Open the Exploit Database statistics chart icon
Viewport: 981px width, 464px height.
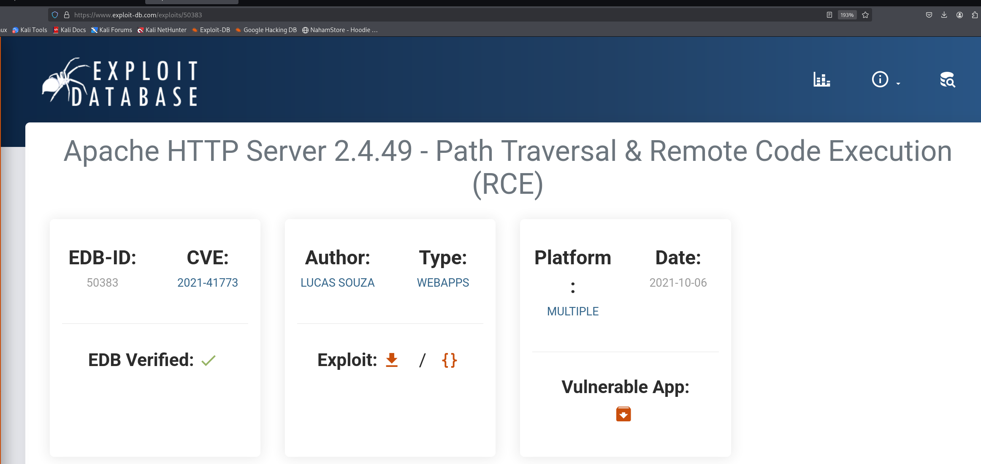(x=821, y=79)
